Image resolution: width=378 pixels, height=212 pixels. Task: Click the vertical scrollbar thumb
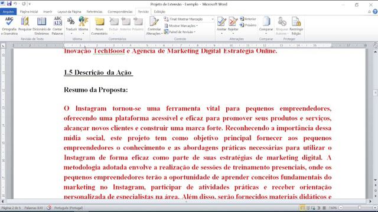(x=376, y=93)
